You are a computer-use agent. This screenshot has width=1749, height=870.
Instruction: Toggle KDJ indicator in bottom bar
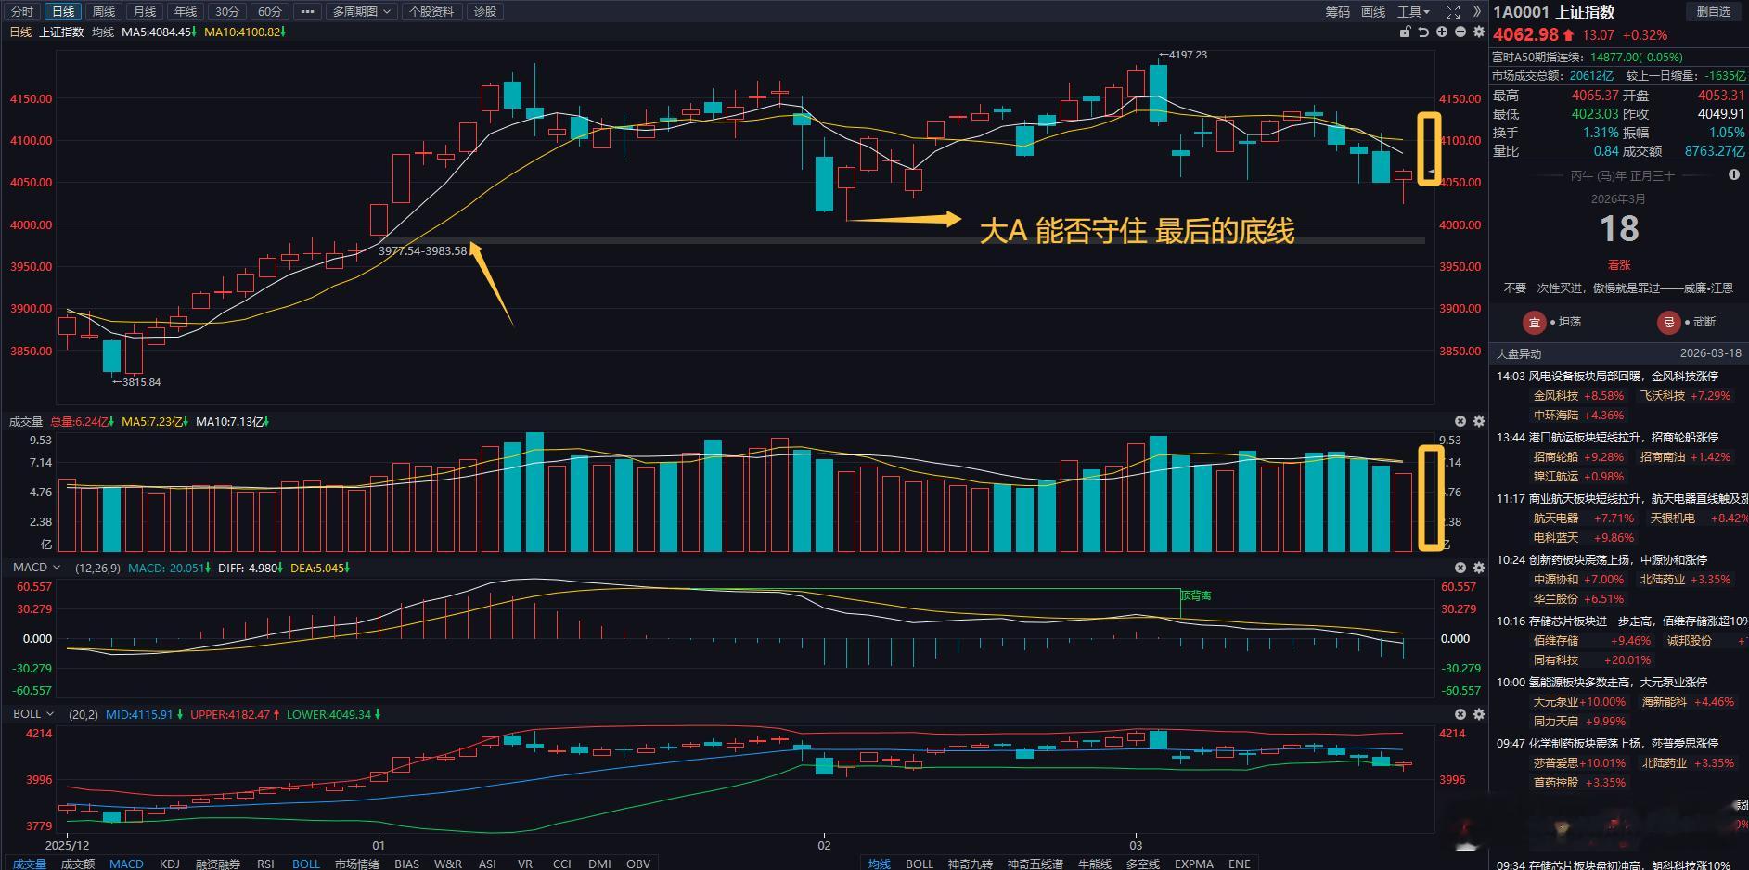170,864
